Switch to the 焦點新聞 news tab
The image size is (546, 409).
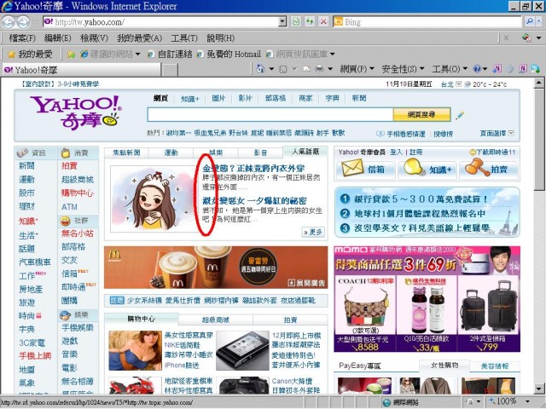(126, 153)
